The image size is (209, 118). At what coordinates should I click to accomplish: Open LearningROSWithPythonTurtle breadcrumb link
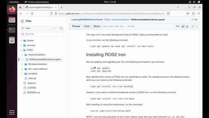click(87, 20)
